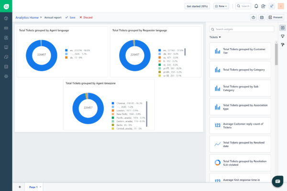This screenshot has height=191, width=287.
Task: Open the solutions book sidebar icon
Action: [x=6, y=48]
